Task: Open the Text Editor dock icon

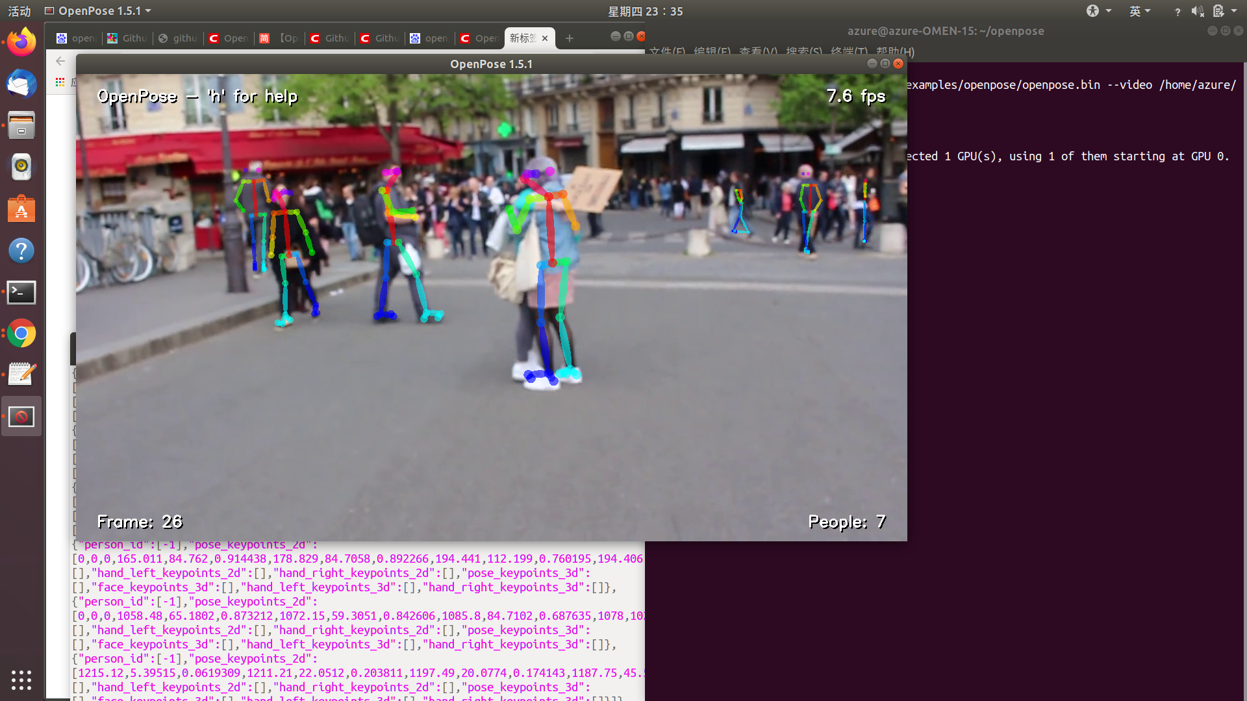Action: 21,375
